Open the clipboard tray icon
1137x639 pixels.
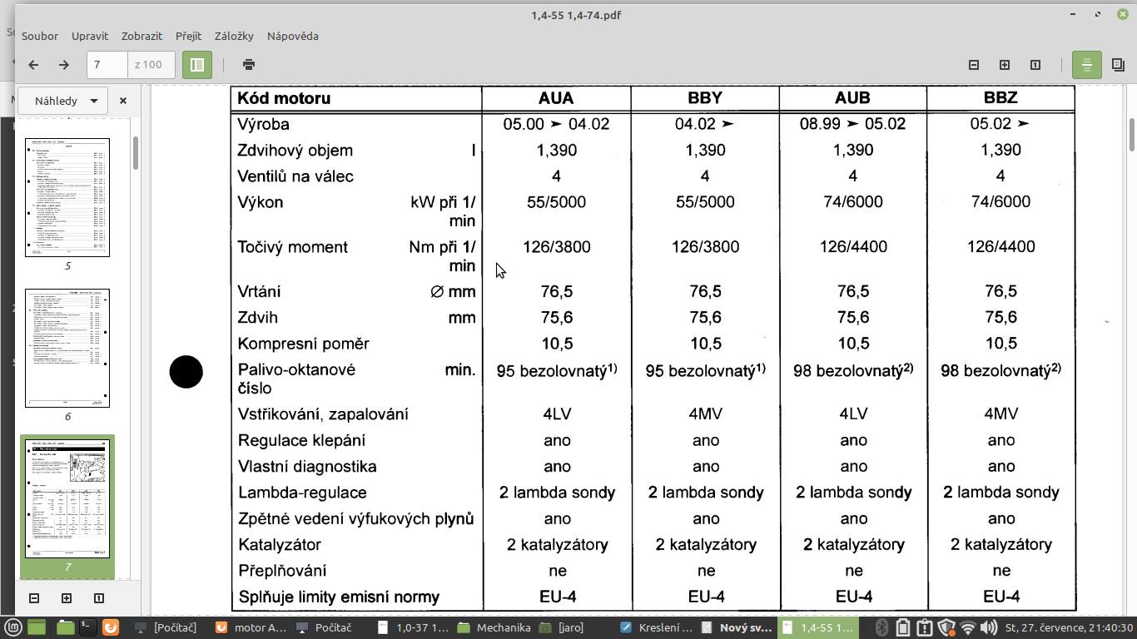tap(925, 627)
